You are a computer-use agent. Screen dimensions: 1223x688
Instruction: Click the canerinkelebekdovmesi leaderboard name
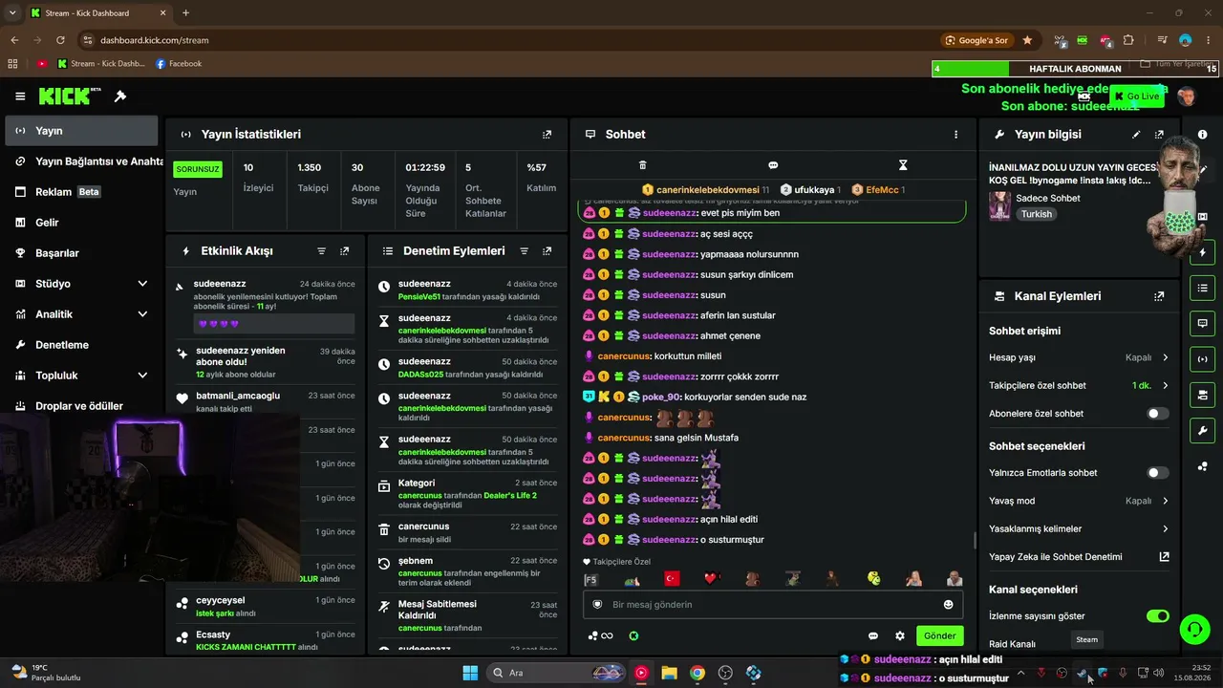707,190
